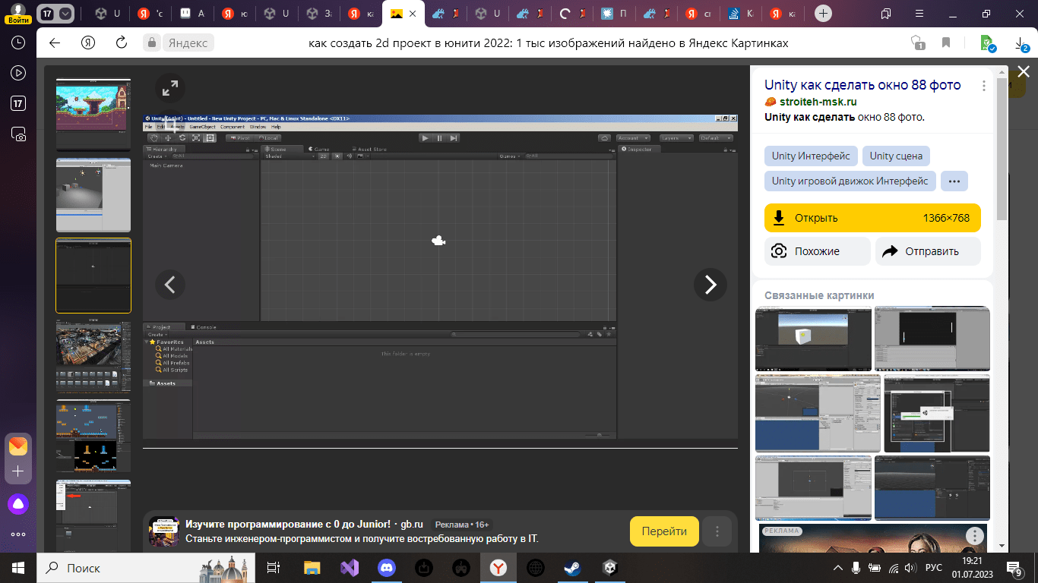The height and width of the screenshot is (583, 1038).
Task: Visit the stroiteh-msk.ru source site
Action: 818,102
